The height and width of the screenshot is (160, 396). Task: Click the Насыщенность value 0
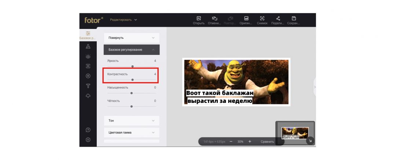(155, 88)
